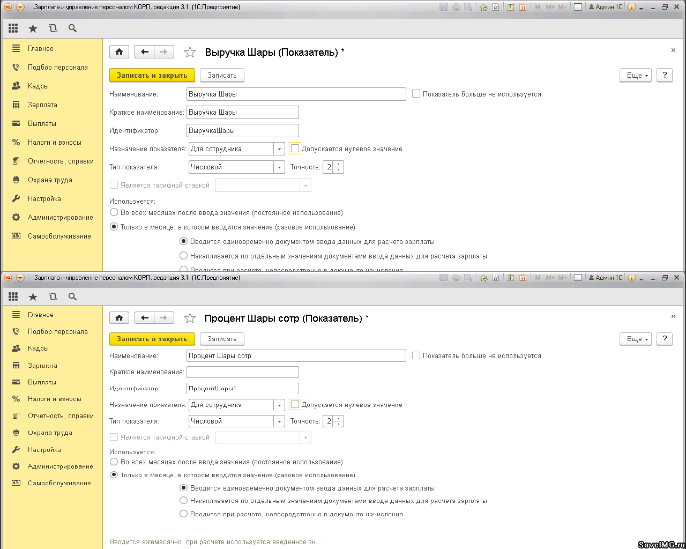Select 'Вводится при расчете' radio in Процент Шары сотр
Screen dimensions: 686x549
[183, 514]
